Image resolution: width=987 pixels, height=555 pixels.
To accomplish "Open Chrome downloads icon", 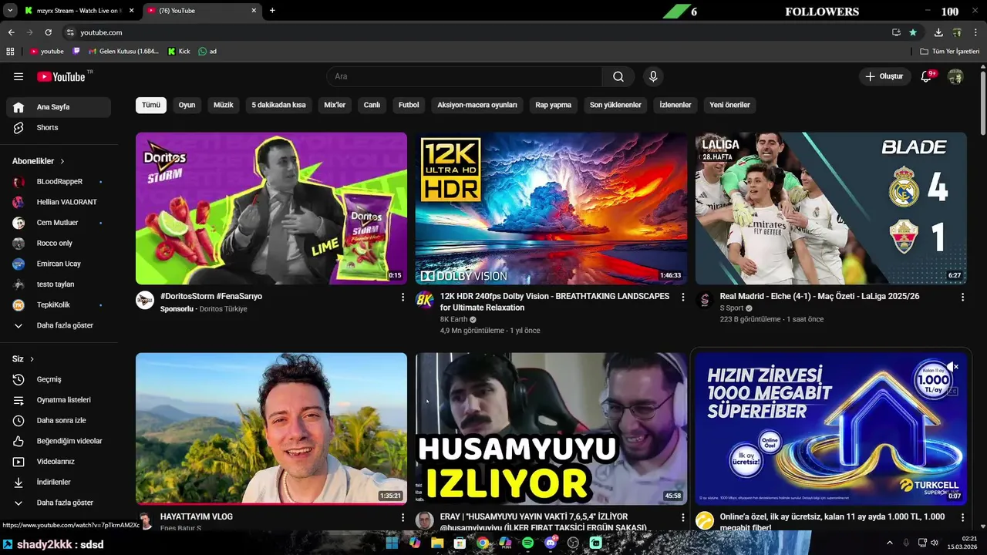I will [938, 32].
